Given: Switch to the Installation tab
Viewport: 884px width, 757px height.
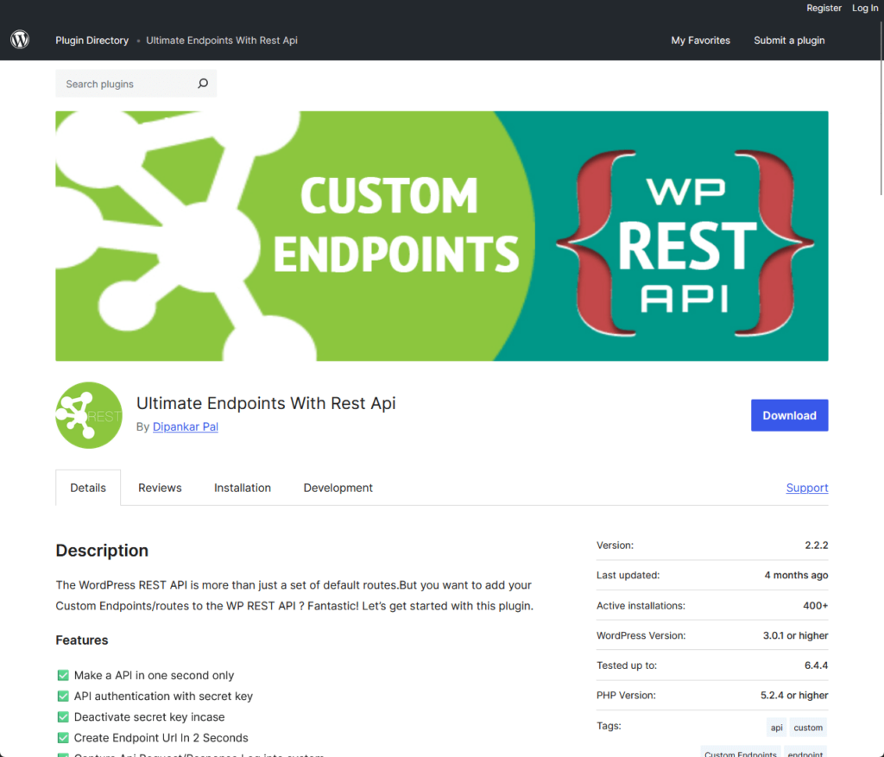Looking at the screenshot, I should 243,488.
